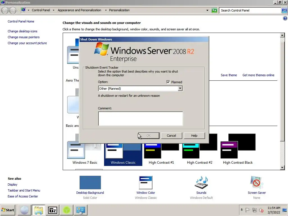Open the Window Color icon
Screen dimensions: 288x216
[x=146, y=183]
